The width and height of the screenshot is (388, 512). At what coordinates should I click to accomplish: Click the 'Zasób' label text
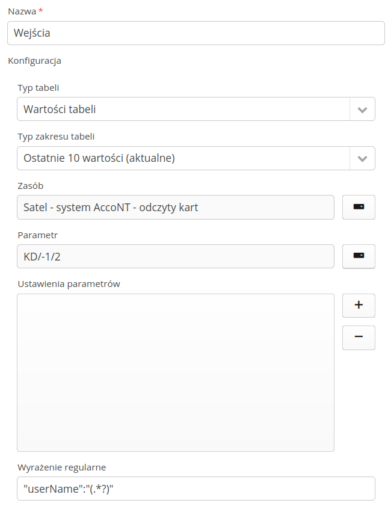point(30,186)
